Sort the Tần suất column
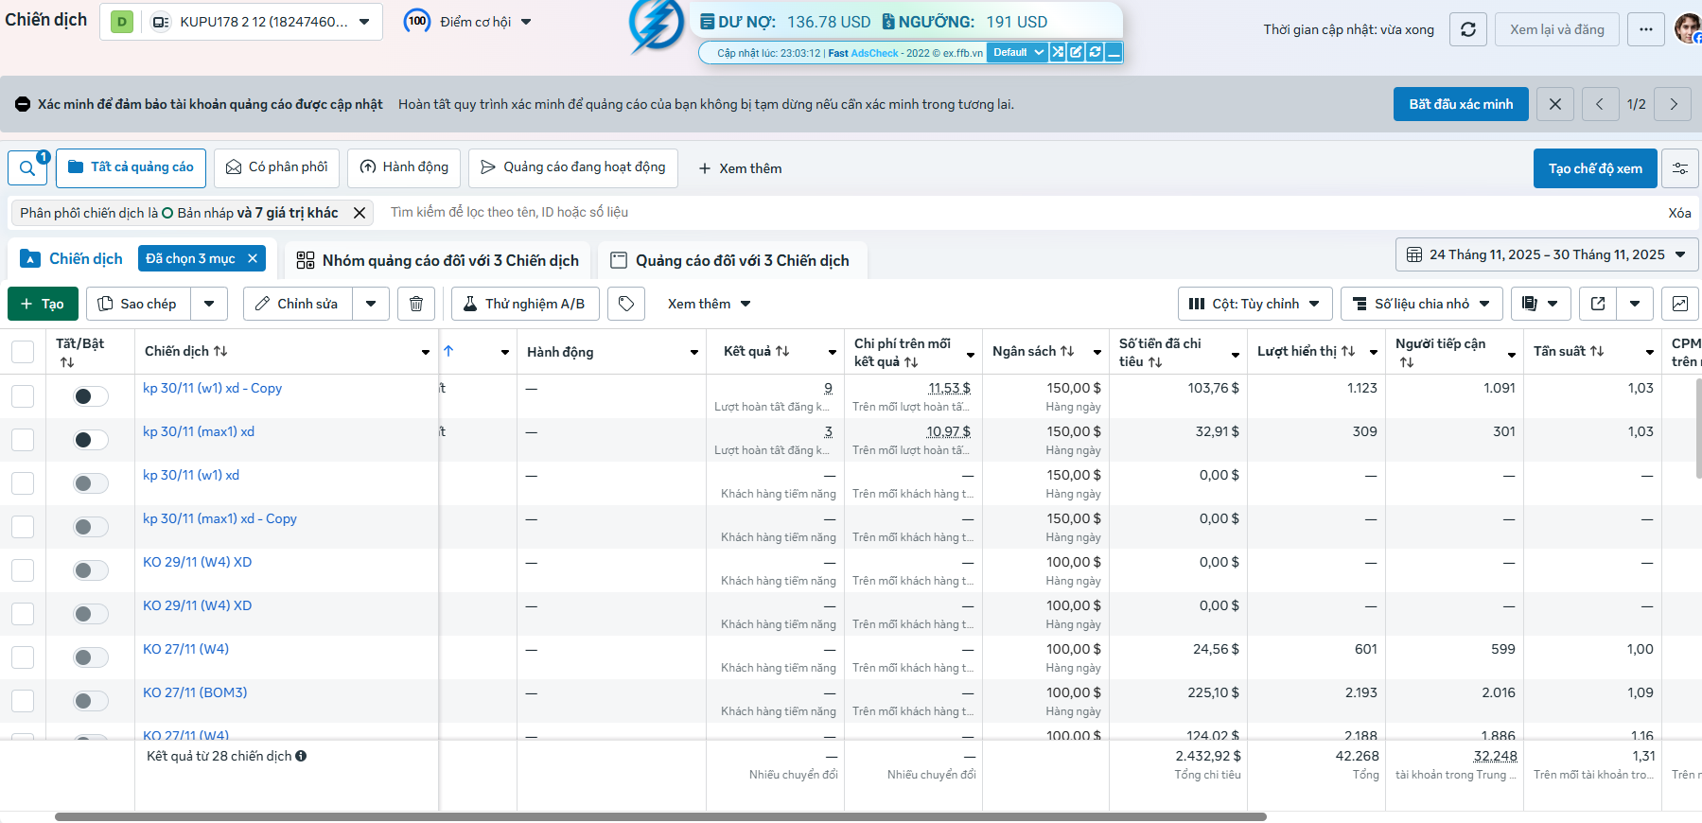 [x=1597, y=351]
